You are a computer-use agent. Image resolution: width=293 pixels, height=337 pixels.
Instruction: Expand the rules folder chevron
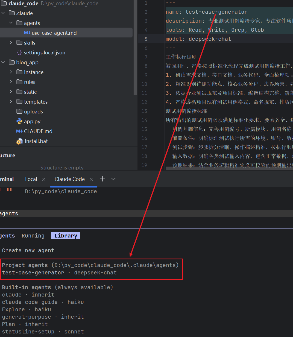[x=11, y=82]
